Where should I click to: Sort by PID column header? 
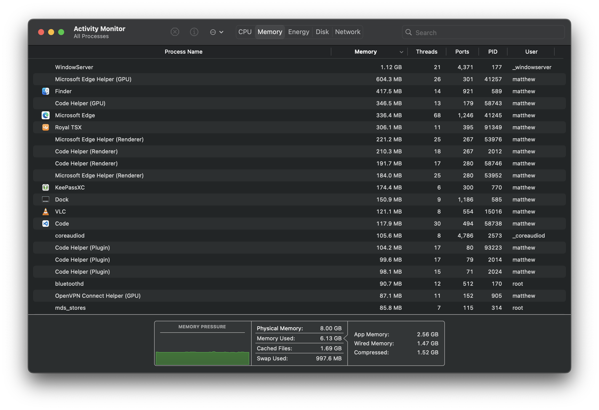(x=493, y=52)
